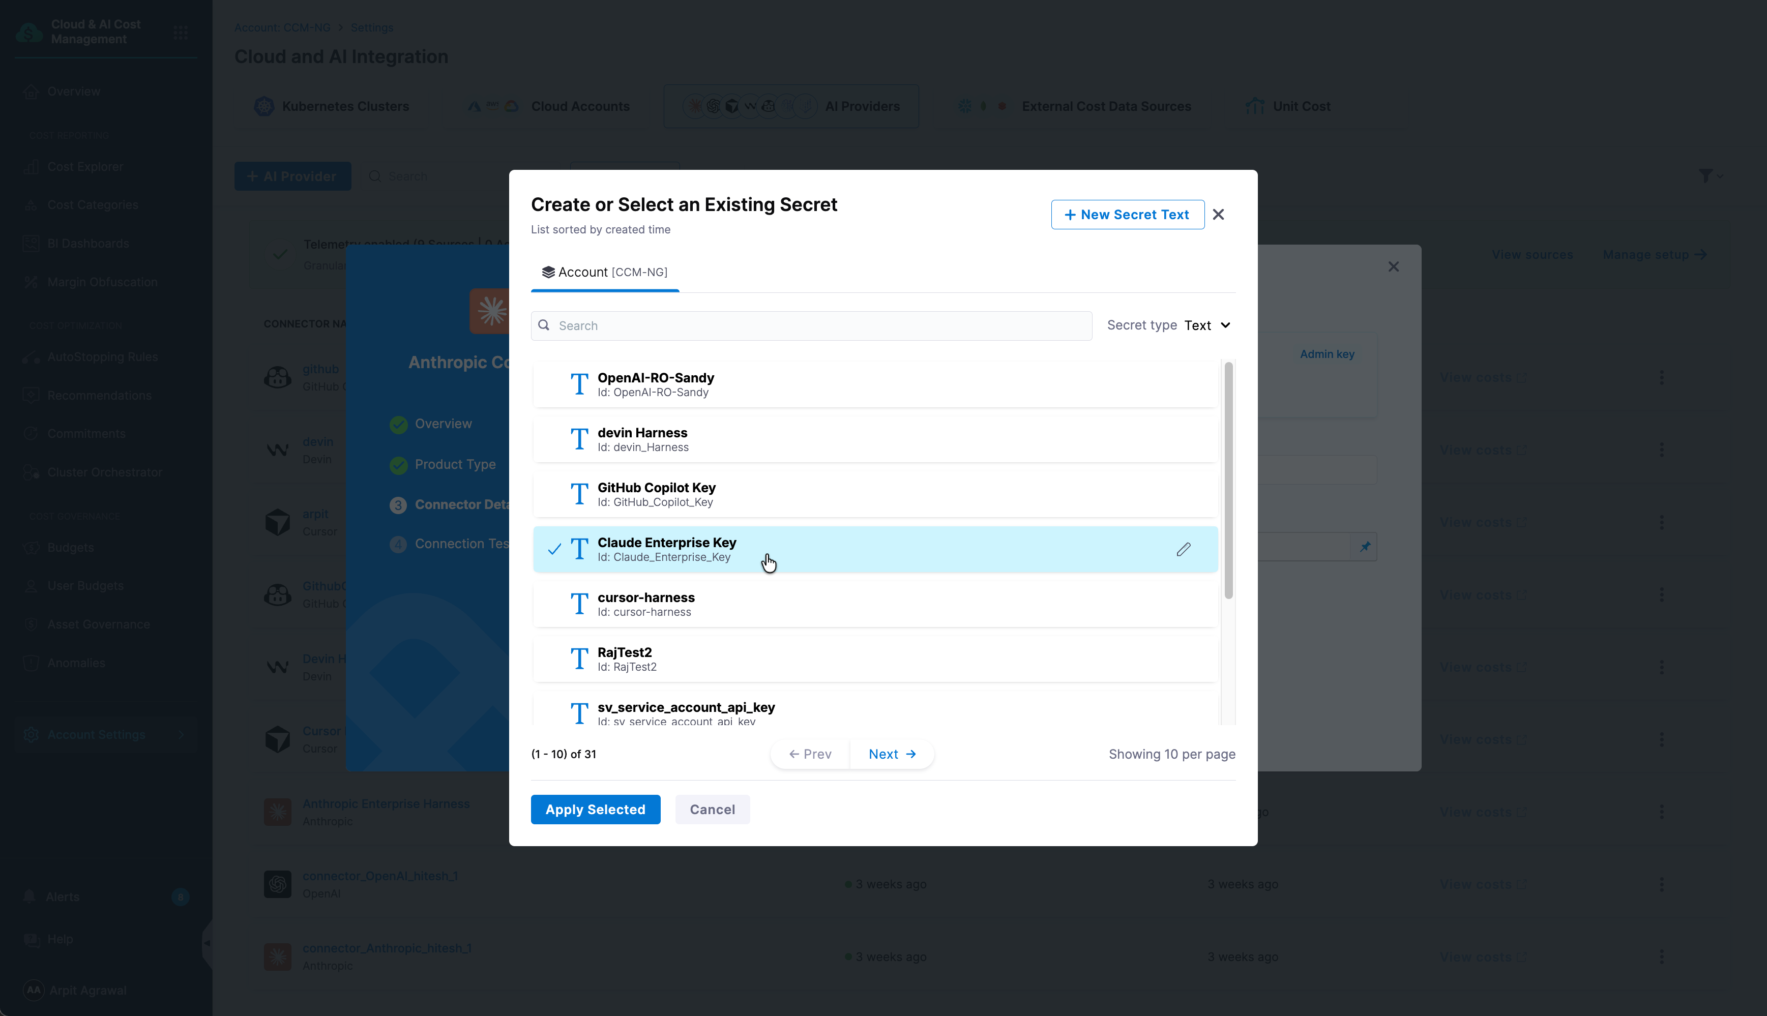Click the pin icon in the connector form
1767x1016 pixels.
(1364, 547)
